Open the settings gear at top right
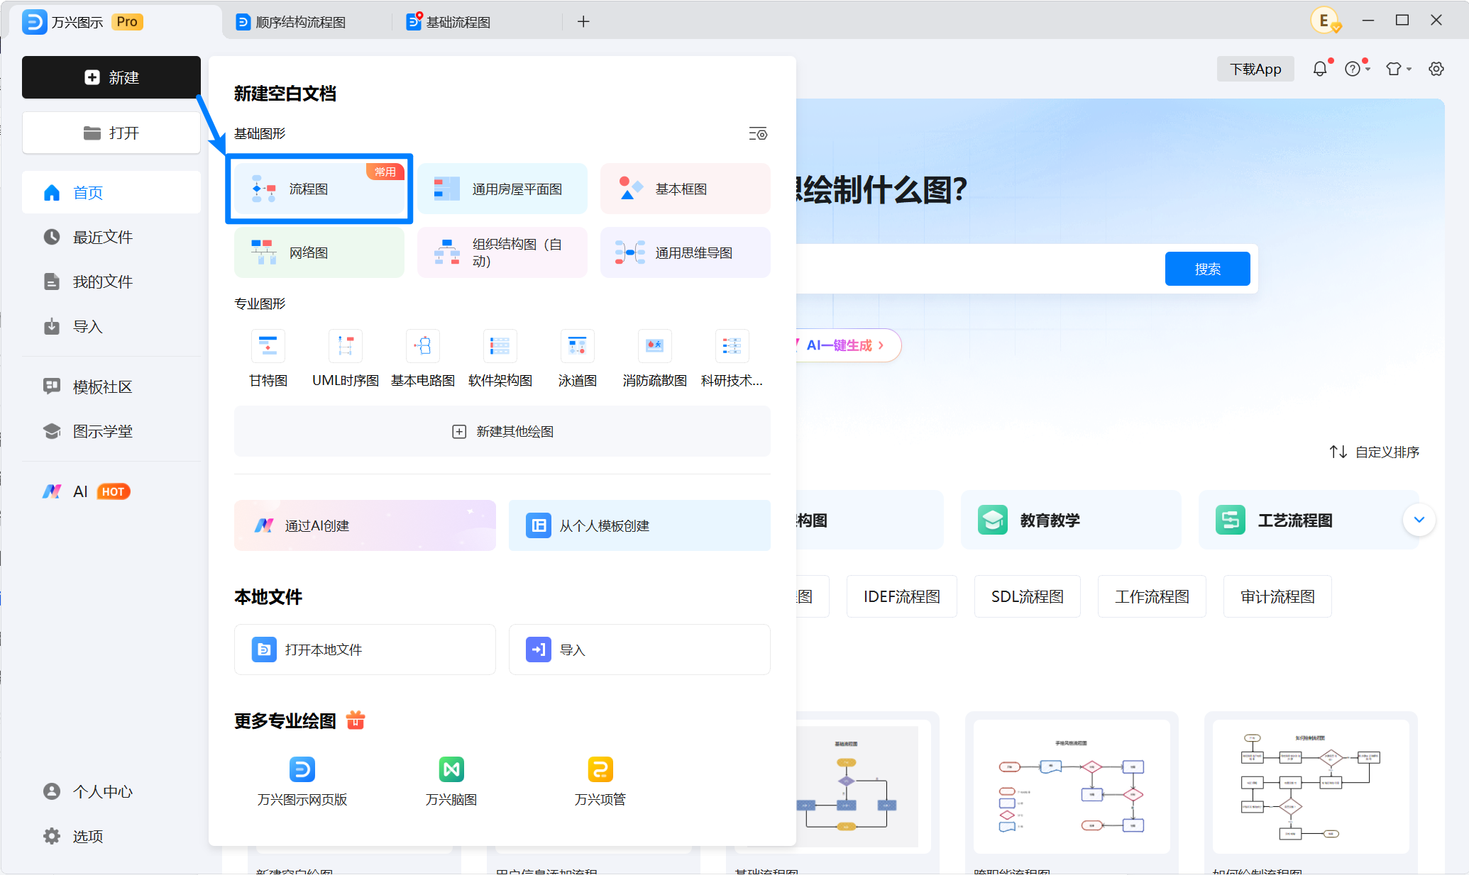 click(1436, 69)
